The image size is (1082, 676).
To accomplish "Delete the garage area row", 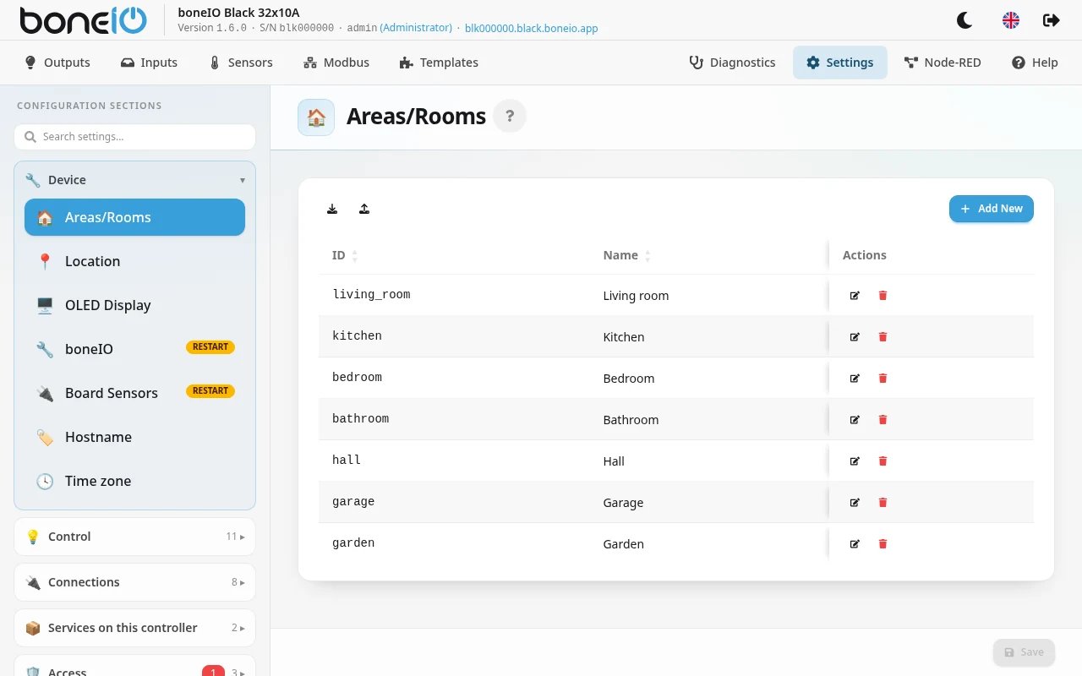I will point(883,502).
